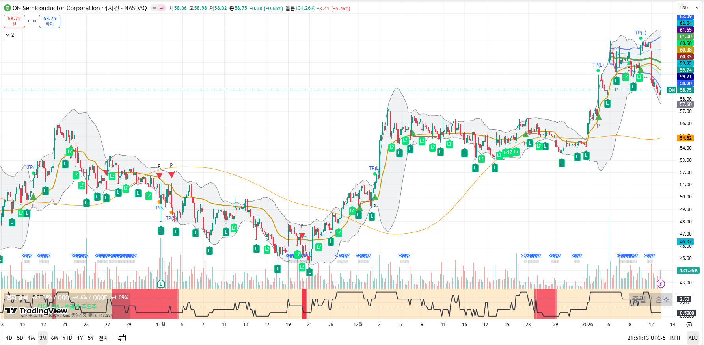Viewport: 704px width, 345px height.
Task: Select the 1D time range
Action: pyautogui.click(x=9, y=338)
